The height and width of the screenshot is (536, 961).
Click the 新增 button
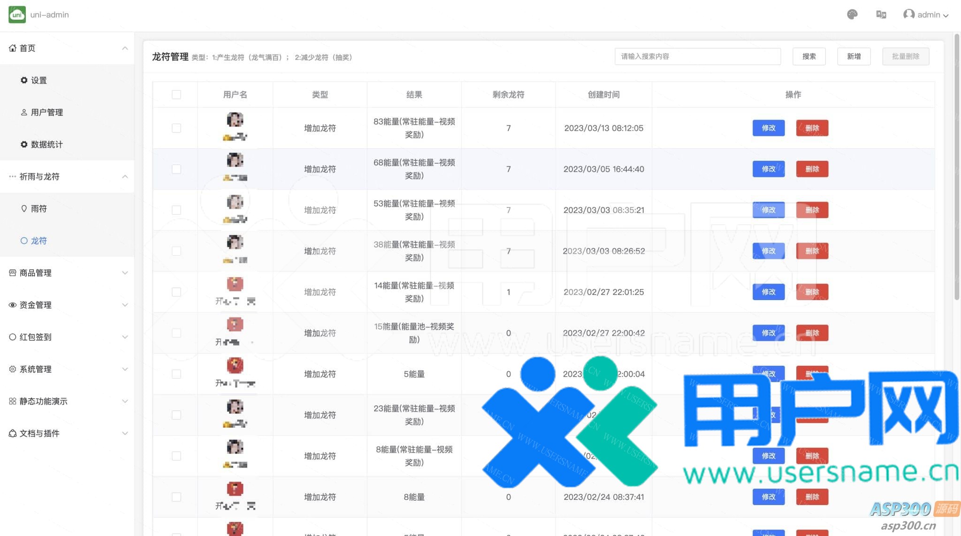click(x=854, y=56)
